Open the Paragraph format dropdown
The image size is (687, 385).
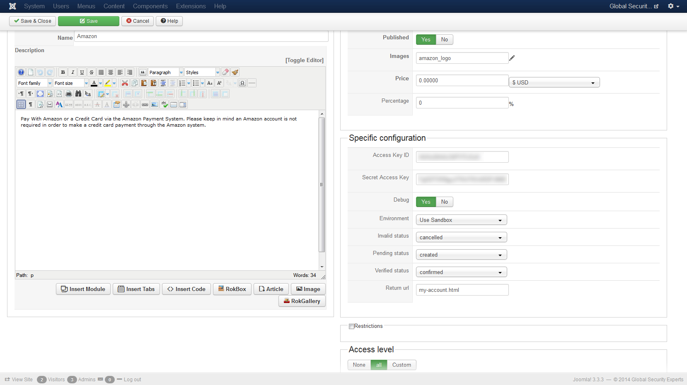[x=166, y=72]
